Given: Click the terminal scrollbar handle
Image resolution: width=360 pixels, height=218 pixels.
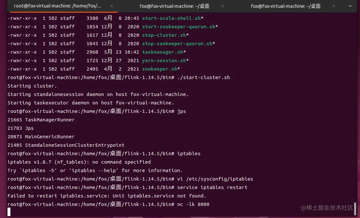Looking at the screenshot, I should [x=355, y=208].
